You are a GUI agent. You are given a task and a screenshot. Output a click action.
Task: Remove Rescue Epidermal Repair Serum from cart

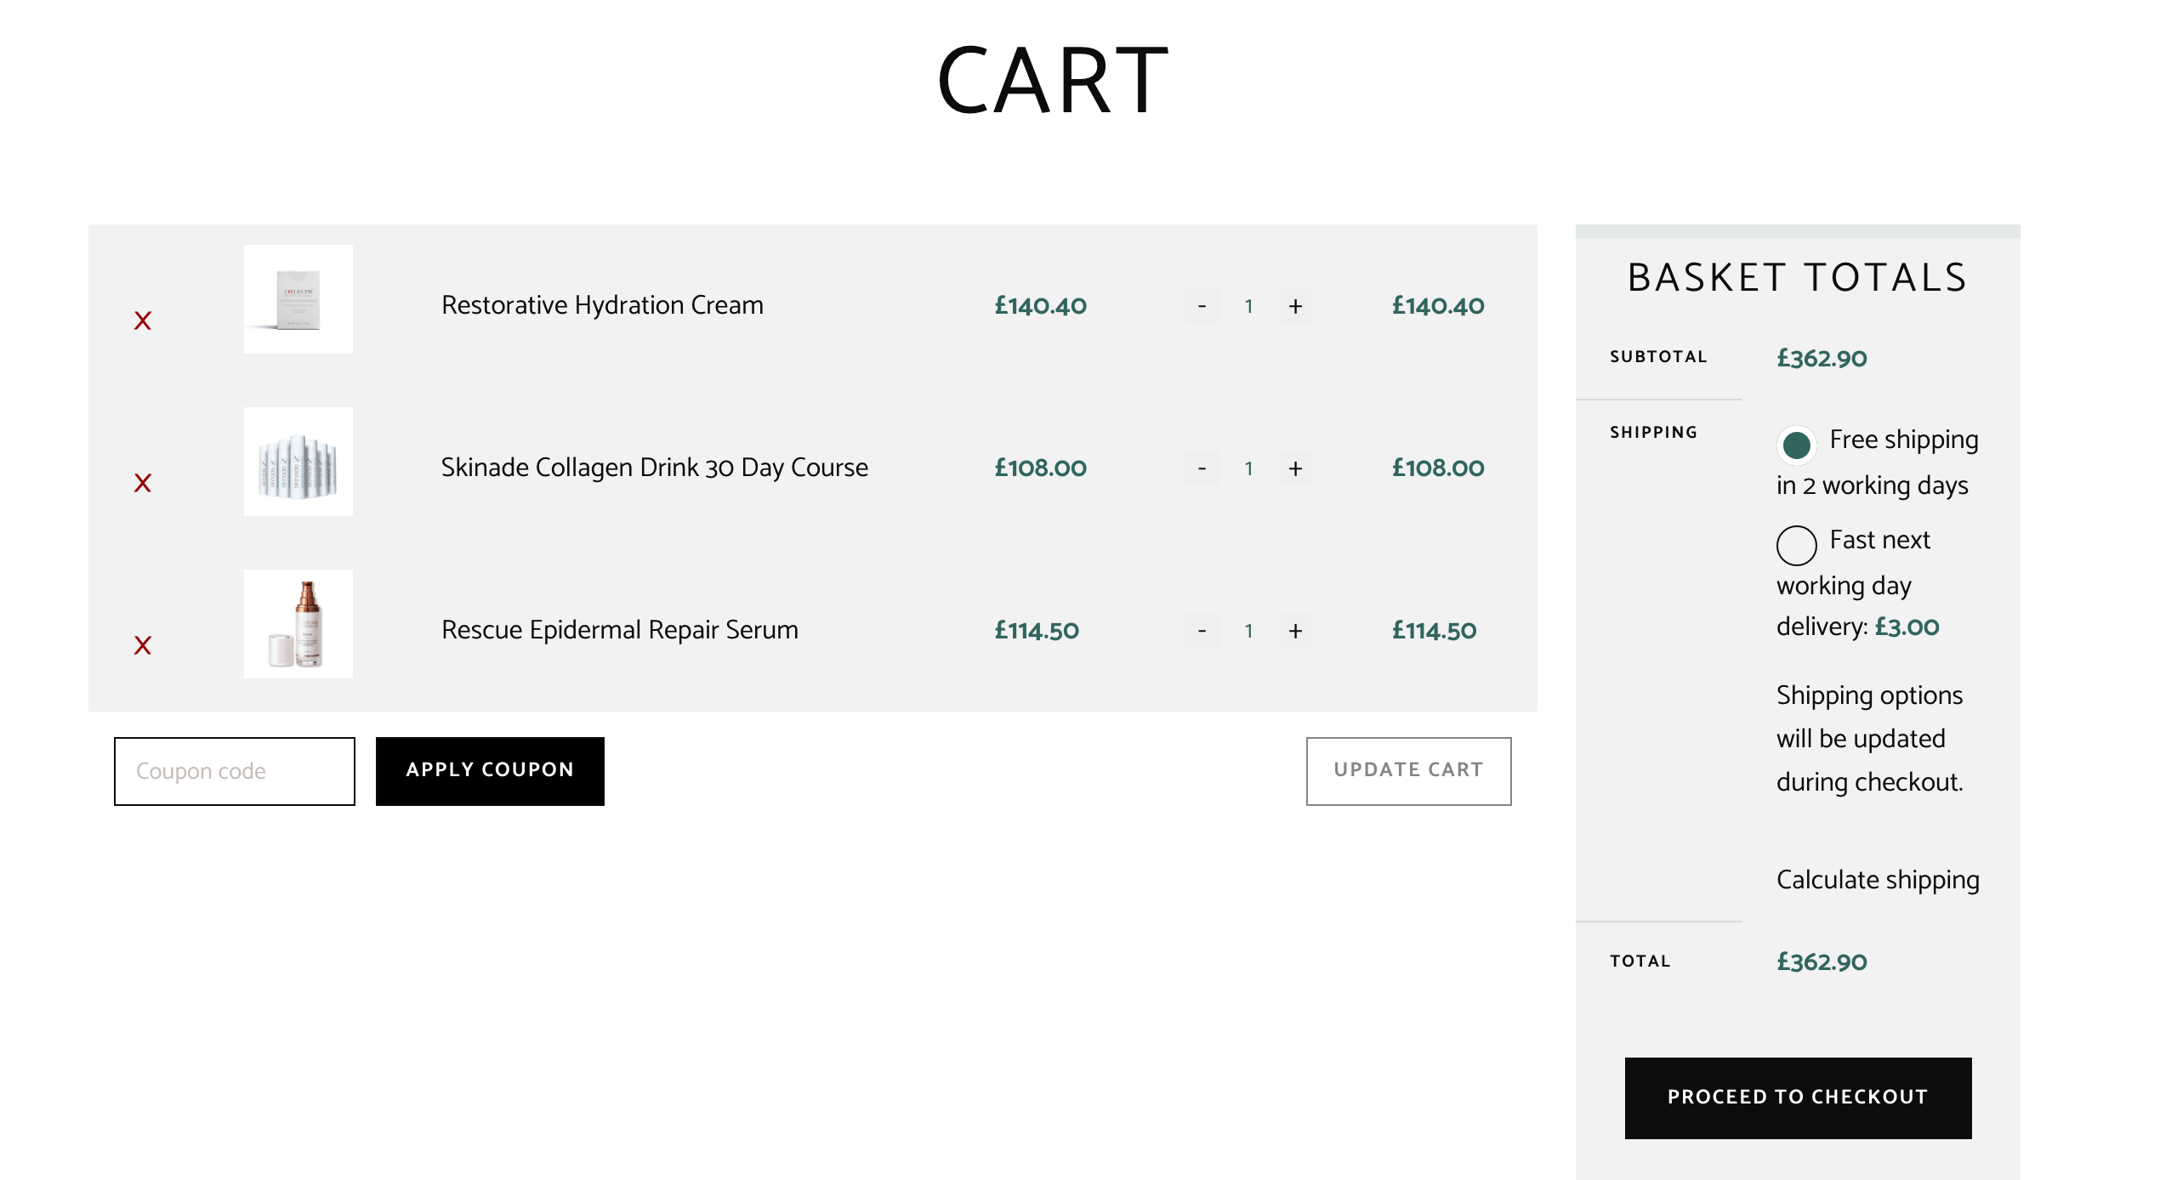tap(143, 645)
